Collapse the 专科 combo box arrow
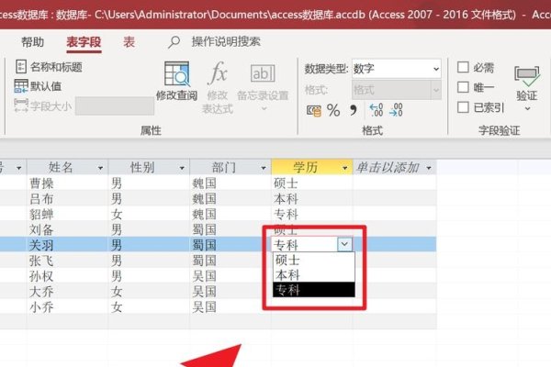This screenshot has width=551, height=367. 344,244
